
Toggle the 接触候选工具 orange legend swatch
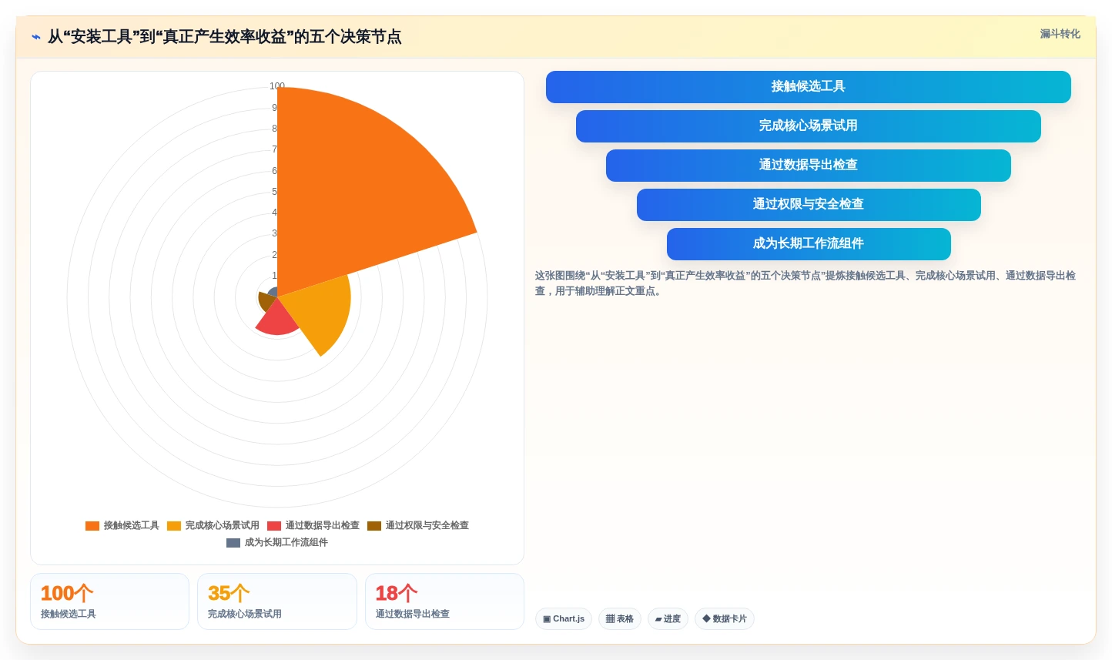92,526
